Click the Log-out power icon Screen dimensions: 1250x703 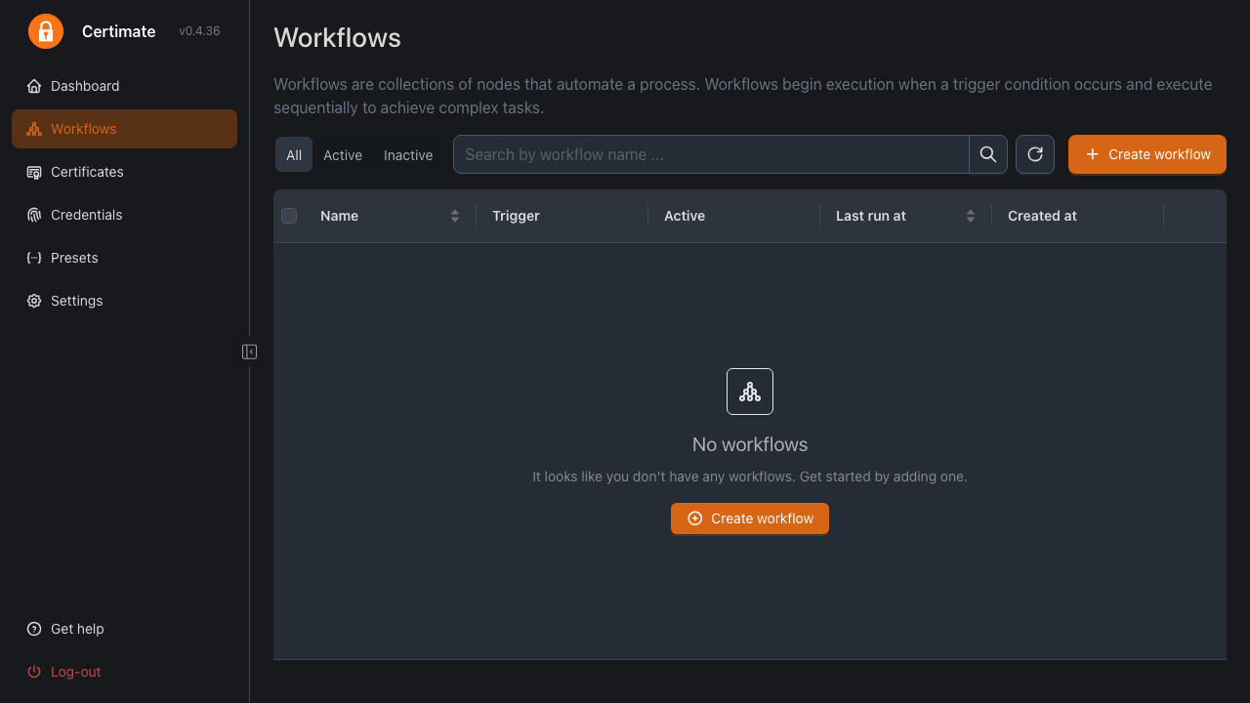[x=34, y=672]
